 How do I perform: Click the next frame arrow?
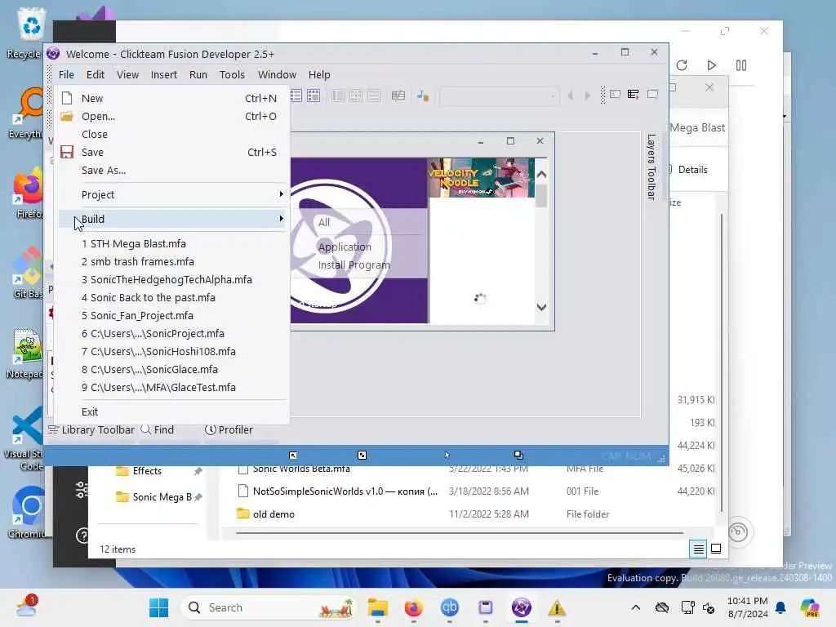[x=588, y=96]
